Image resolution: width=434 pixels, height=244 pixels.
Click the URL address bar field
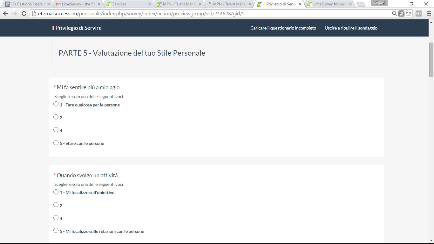click(x=210, y=14)
